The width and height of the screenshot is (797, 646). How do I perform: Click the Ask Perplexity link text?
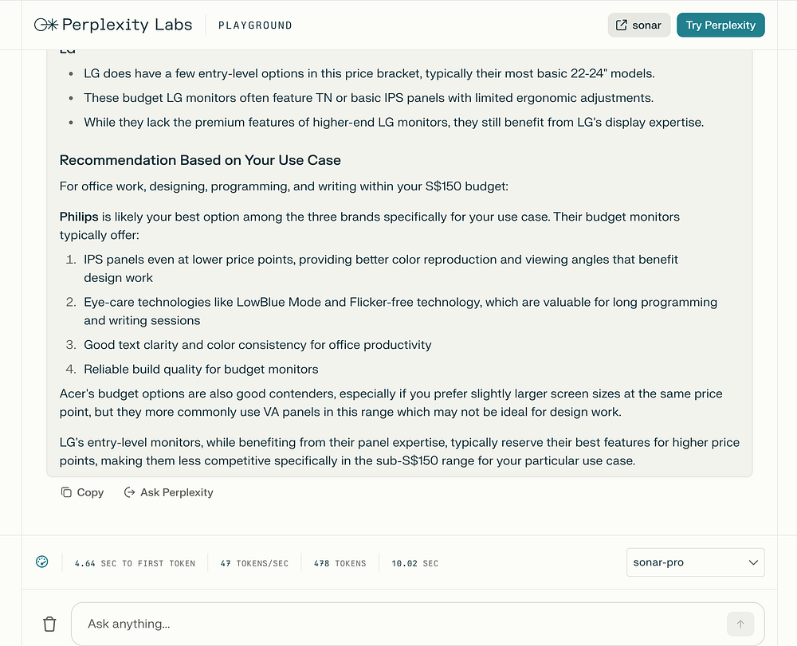(176, 492)
